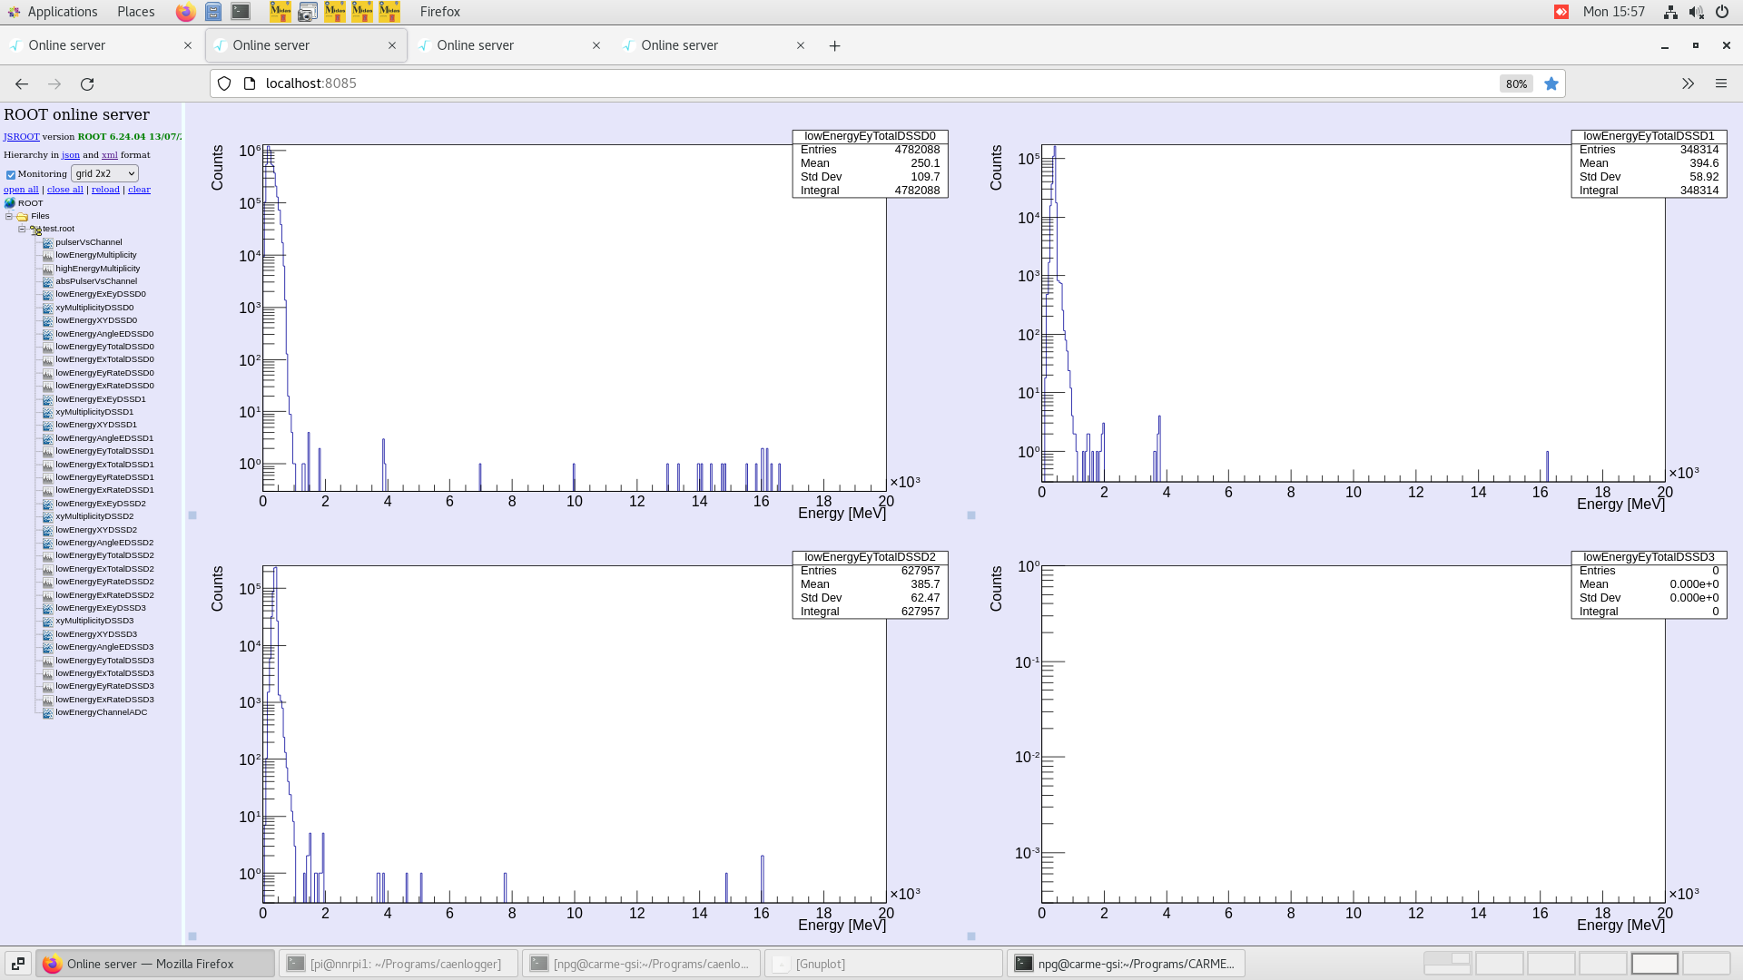Open the Midas launcher in the top panel
This screenshot has width=1743, height=980.
pyautogui.click(x=281, y=12)
